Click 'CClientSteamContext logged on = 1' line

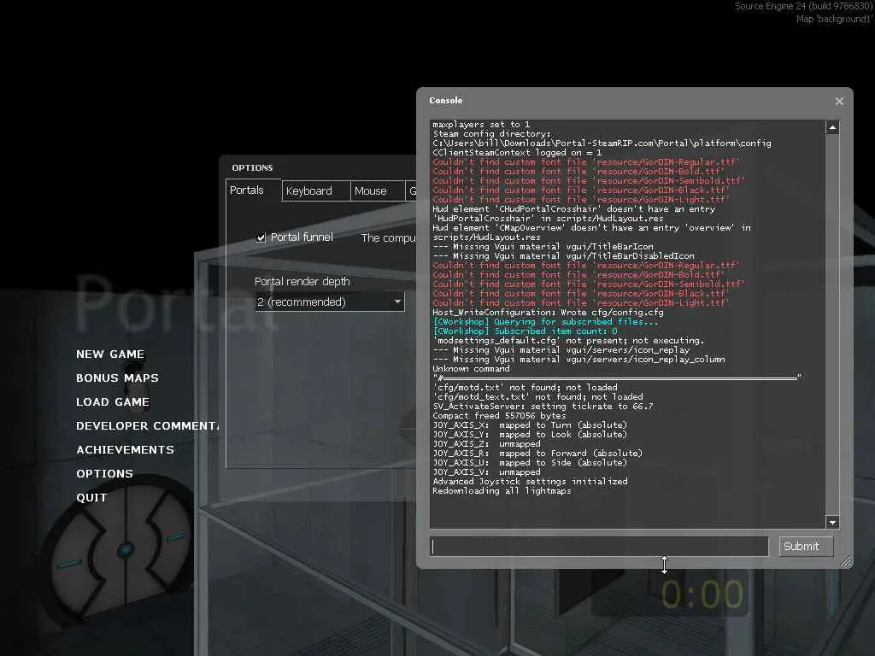tap(517, 152)
